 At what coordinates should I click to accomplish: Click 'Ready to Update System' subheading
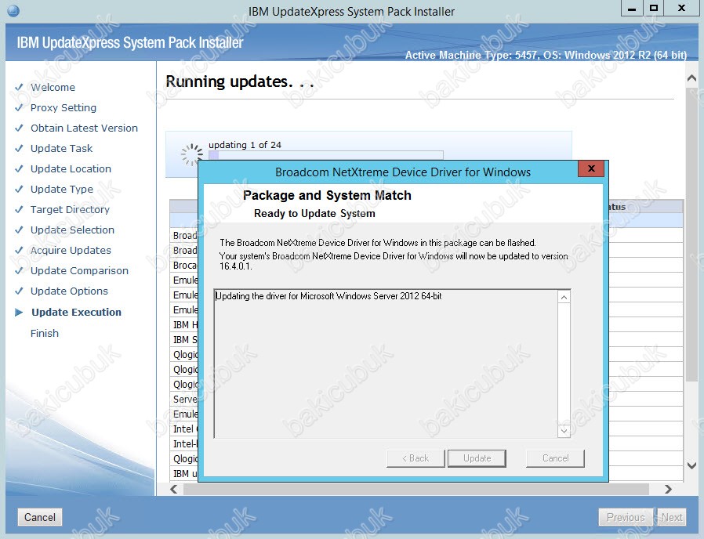coord(314,213)
